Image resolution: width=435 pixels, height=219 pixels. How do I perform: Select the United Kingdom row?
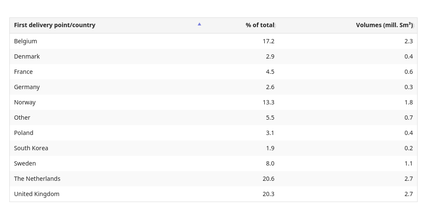213,194
